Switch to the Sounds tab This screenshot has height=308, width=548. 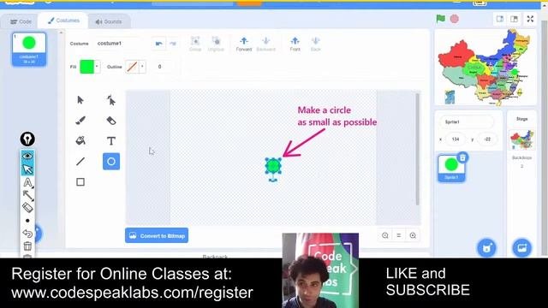[x=109, y=21]
